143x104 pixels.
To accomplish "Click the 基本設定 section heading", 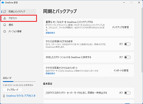I will pyautogui.click(x=48, y=84).
